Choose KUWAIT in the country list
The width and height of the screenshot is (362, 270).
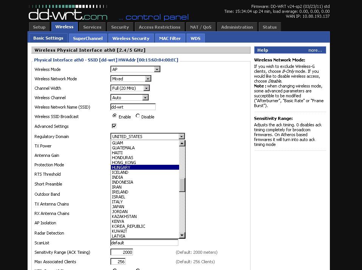pos(145,231)
